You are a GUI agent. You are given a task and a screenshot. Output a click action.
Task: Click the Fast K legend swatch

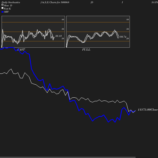click(3, 8)
